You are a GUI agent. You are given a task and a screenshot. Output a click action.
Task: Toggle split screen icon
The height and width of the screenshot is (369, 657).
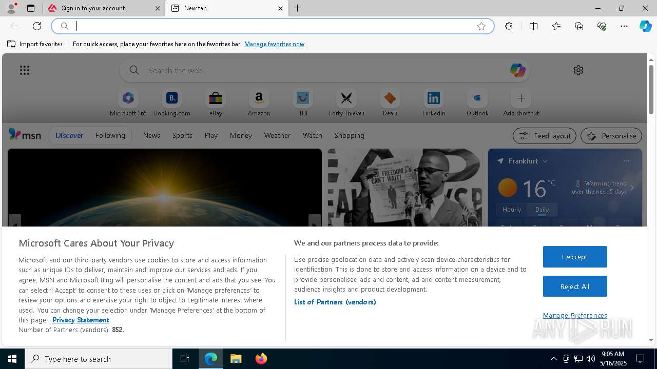[533, 26]
